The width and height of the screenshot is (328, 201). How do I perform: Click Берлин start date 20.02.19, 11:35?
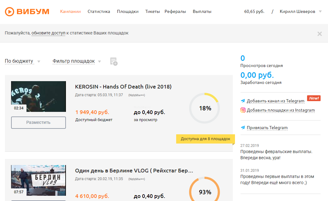tap(99, 179)
